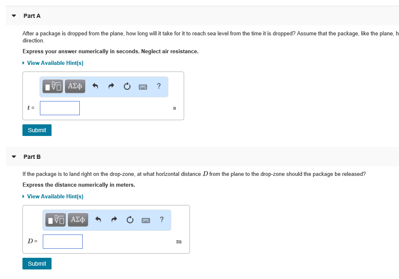
Task: Click the Part B redo arrow
Action: tap(114, 220)
